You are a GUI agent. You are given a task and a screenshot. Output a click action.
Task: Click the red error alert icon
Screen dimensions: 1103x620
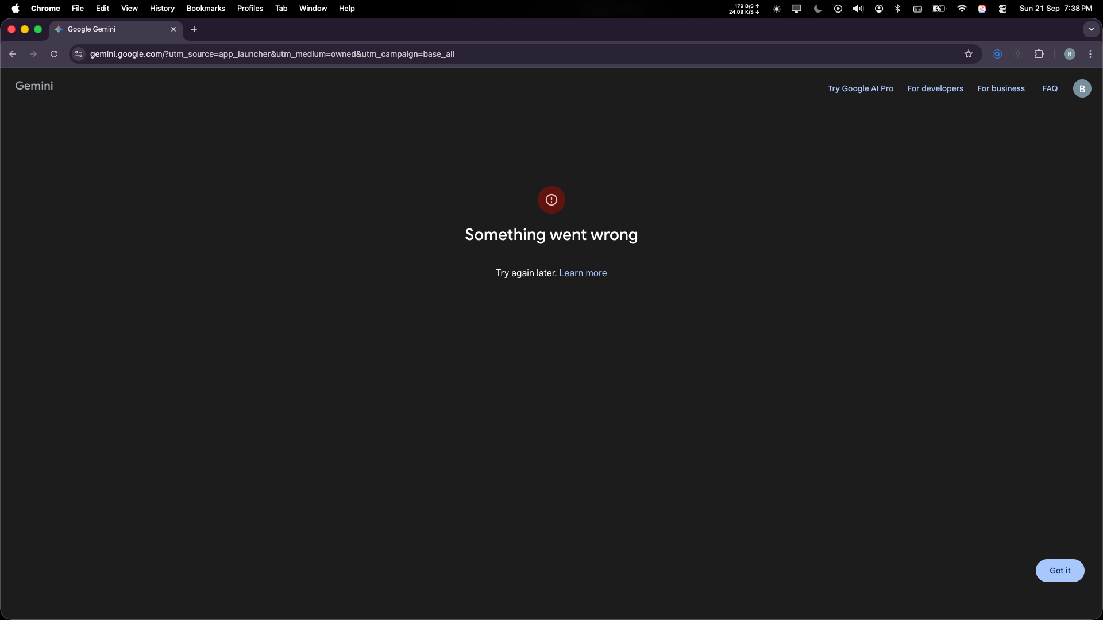551,200
